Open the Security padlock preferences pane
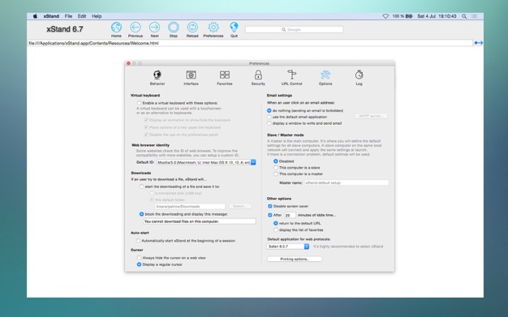Viewport: 508px width, 317px height. [258, 75]
